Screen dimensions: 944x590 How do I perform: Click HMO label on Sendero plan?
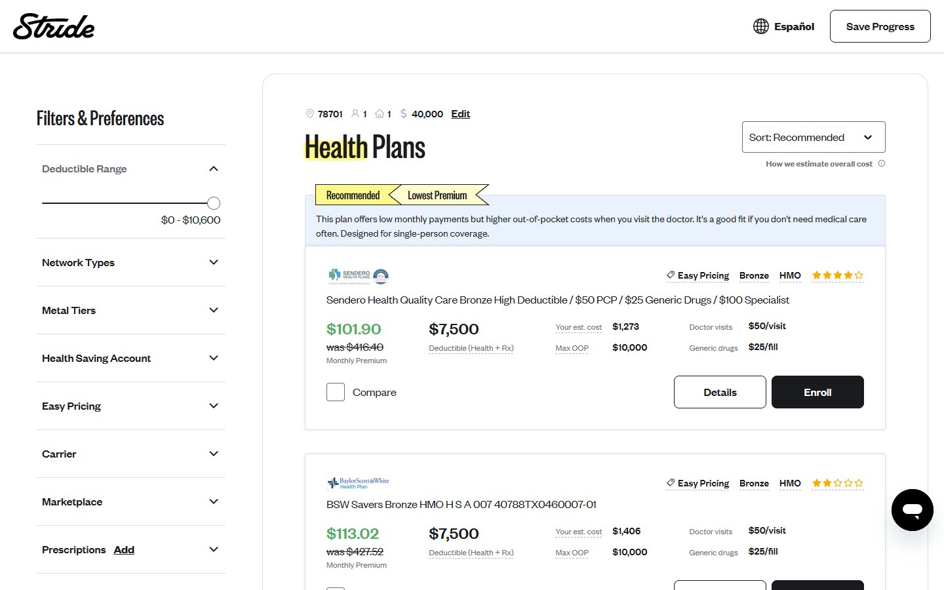[790, 275]
